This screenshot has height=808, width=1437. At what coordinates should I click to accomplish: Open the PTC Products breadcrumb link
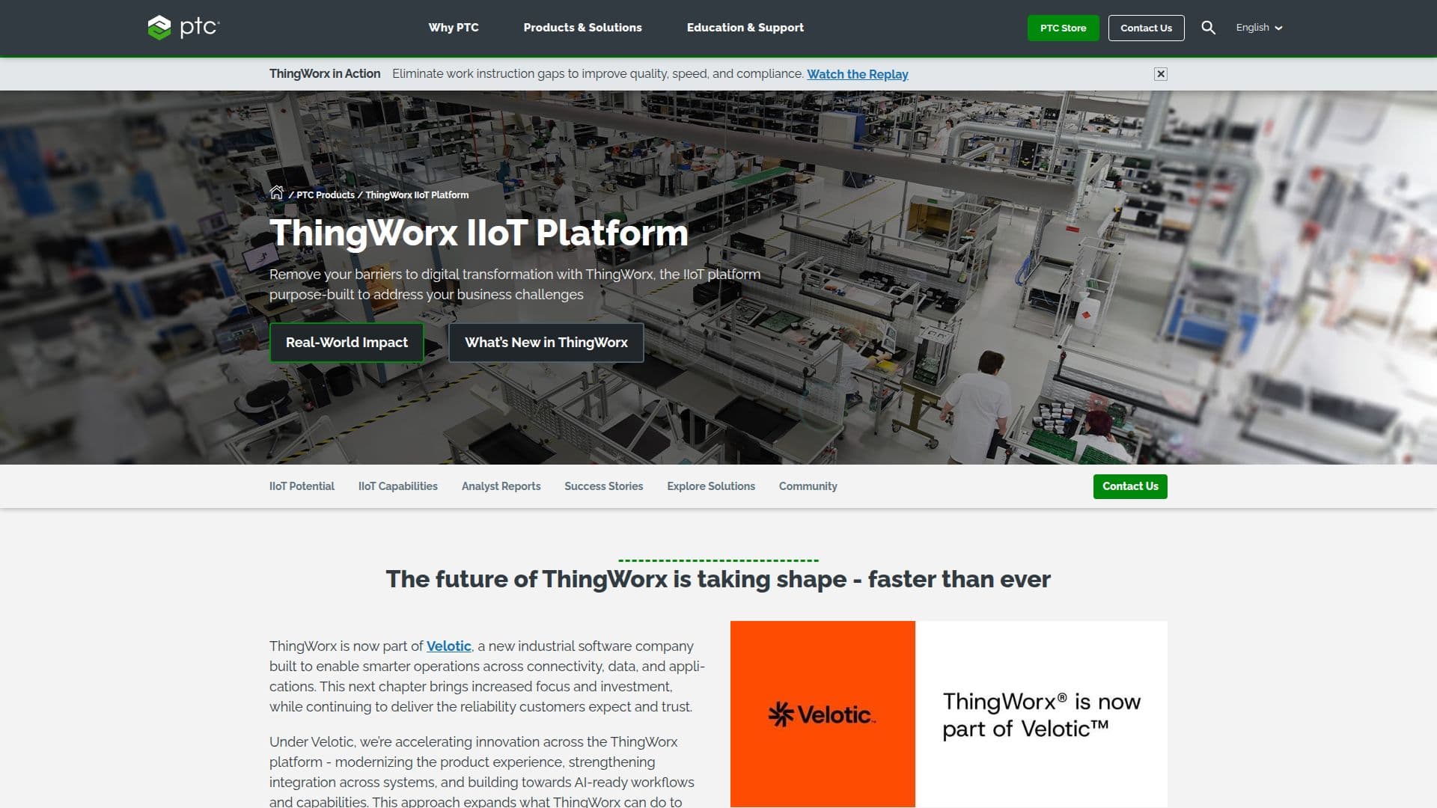point(326,195)
